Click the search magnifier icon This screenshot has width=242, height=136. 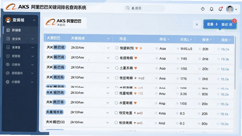coord(128,8)
